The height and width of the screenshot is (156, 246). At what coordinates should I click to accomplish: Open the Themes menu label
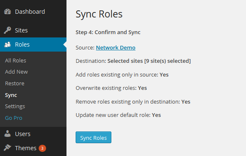coord(26,148)
